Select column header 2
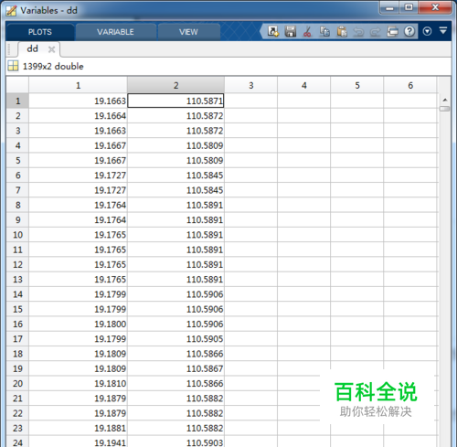The width and height of the screenshot is (457, 447). pyautogui.click(x=175, y=85)
